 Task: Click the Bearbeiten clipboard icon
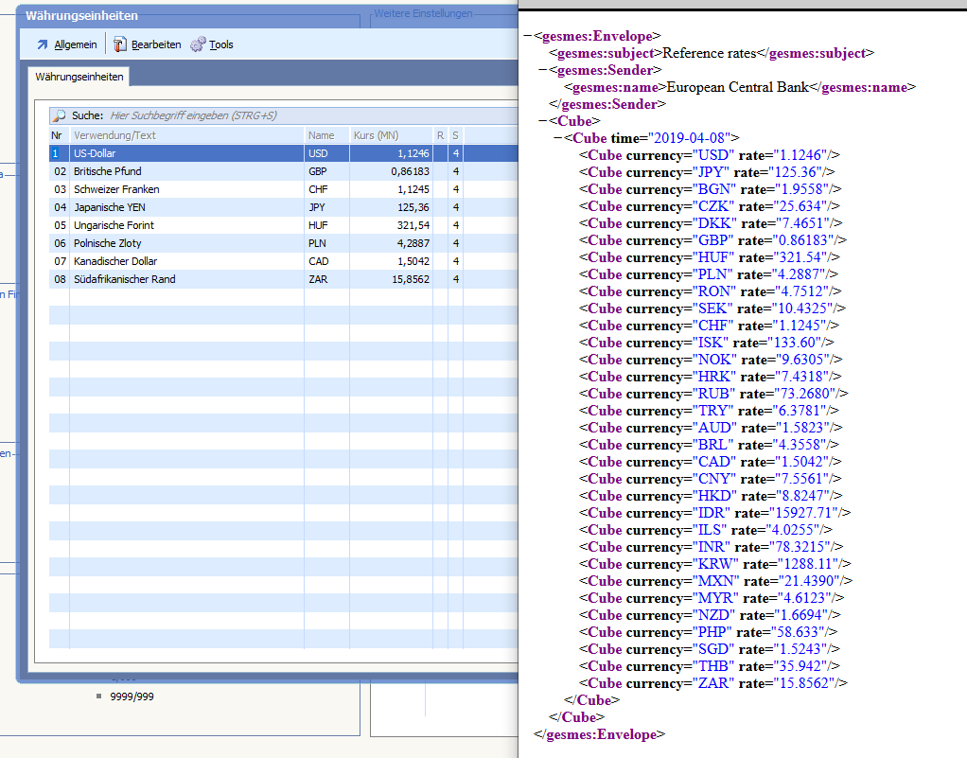(120, 44)
